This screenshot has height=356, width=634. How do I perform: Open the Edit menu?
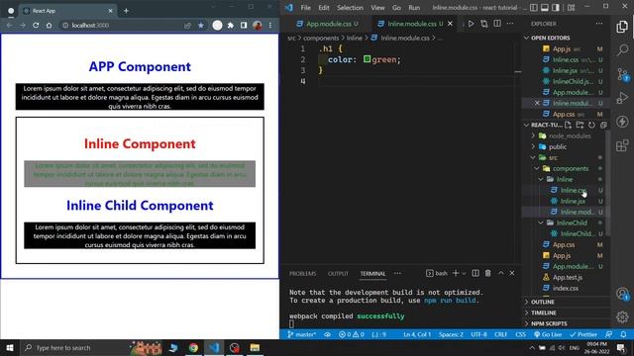pos(324,7)
